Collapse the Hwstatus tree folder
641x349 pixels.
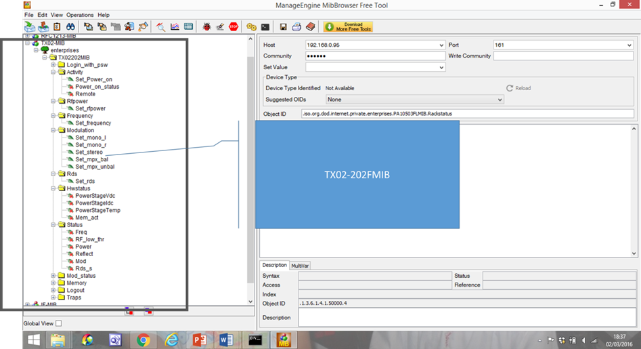click(53, 188)
